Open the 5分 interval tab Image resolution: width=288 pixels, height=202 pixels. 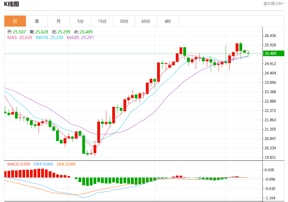[80, 21]
